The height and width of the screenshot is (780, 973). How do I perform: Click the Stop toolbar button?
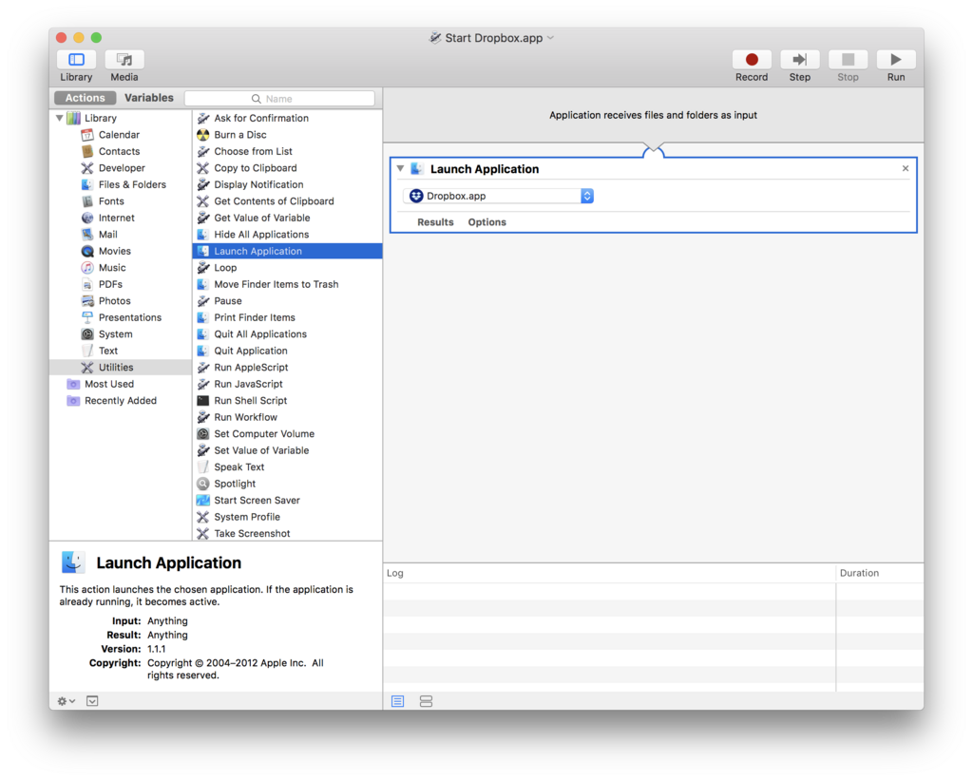848,60
